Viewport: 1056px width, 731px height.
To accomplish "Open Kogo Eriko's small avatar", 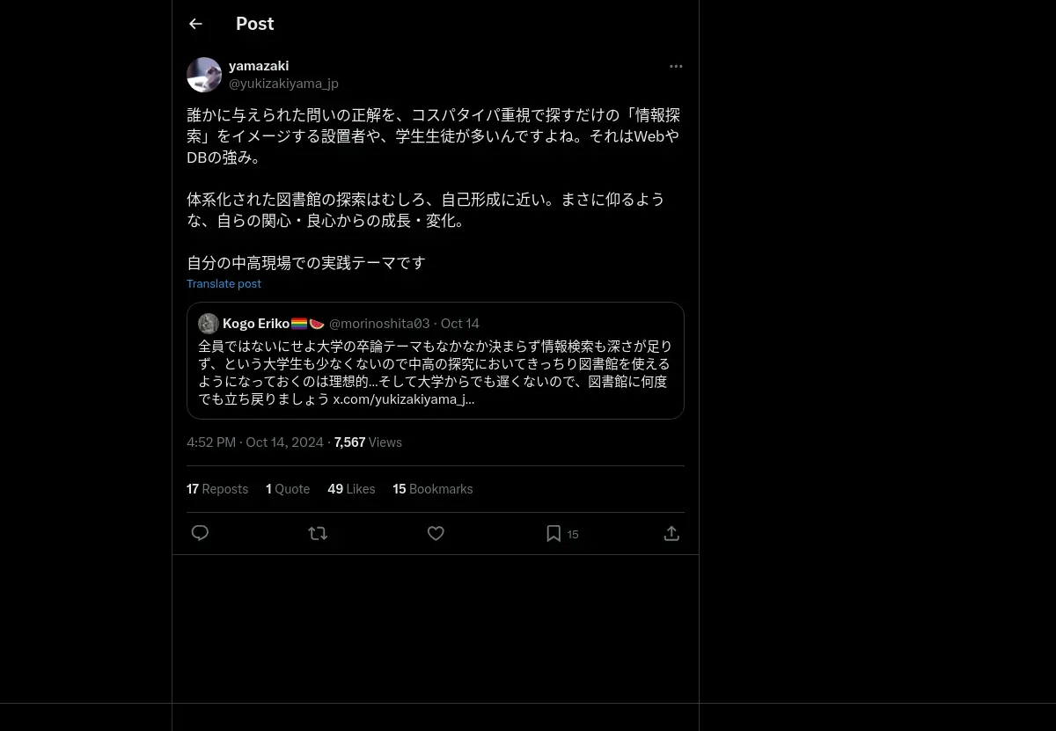I will (209, 323).
